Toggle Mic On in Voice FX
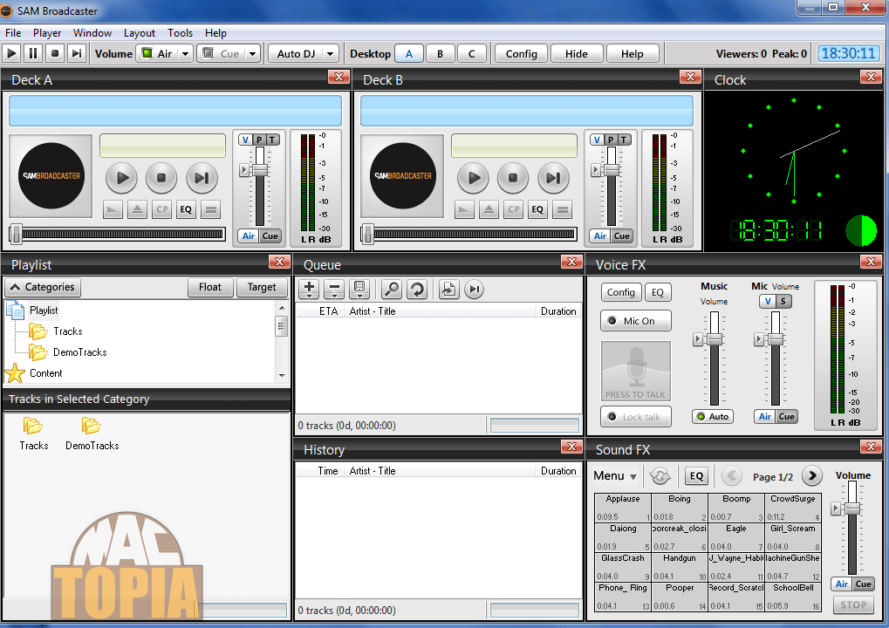This screenshot has height=628, width=889. pos(636,321)
